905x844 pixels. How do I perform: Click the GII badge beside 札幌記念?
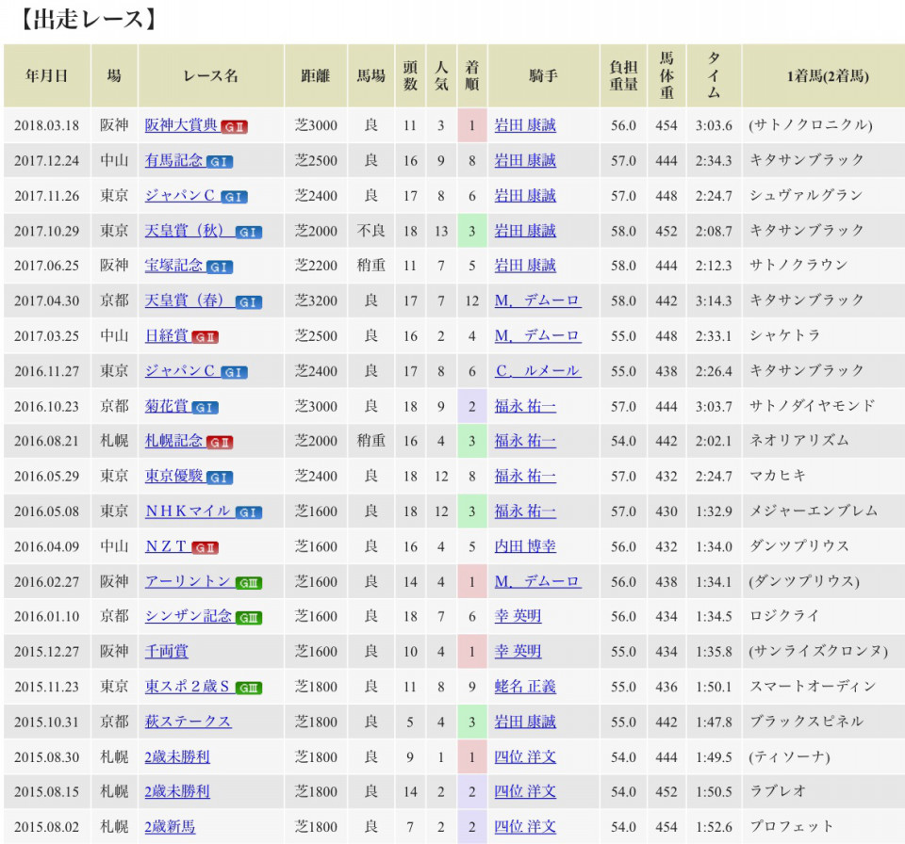pyautogui.click(x=220, y=443)
